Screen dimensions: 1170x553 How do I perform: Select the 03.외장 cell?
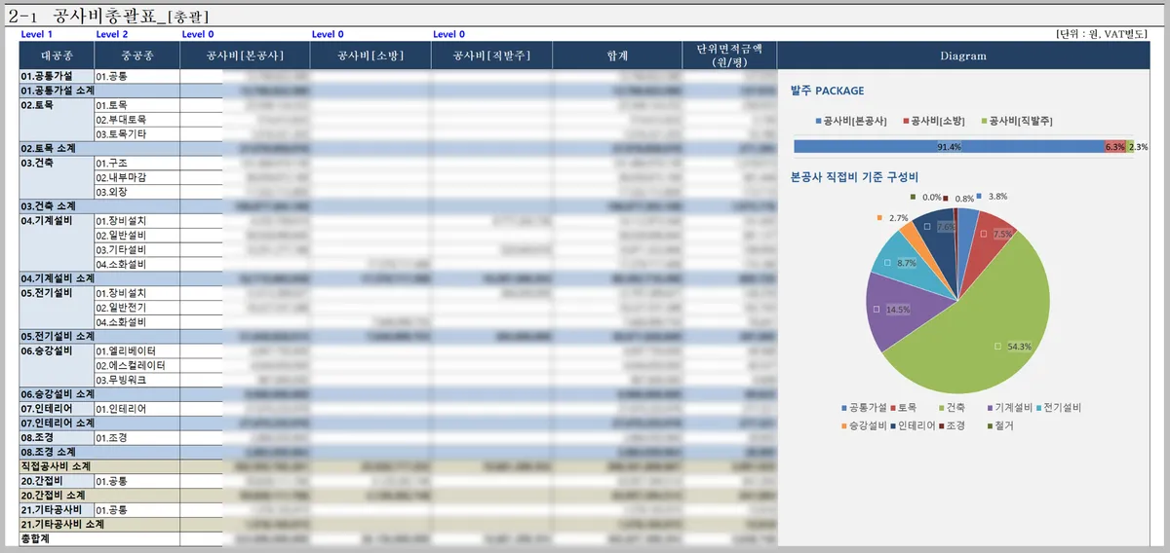pos(137,192)
